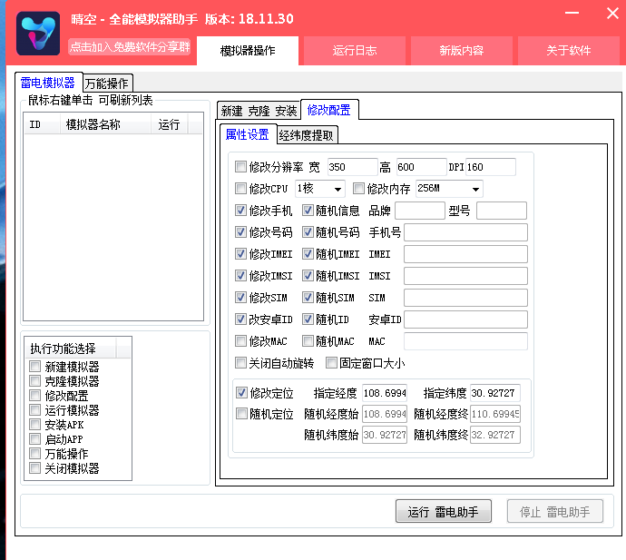Click the 品牌 input field
This screenshot has height=560, width=626.
(x=419, y=211)
